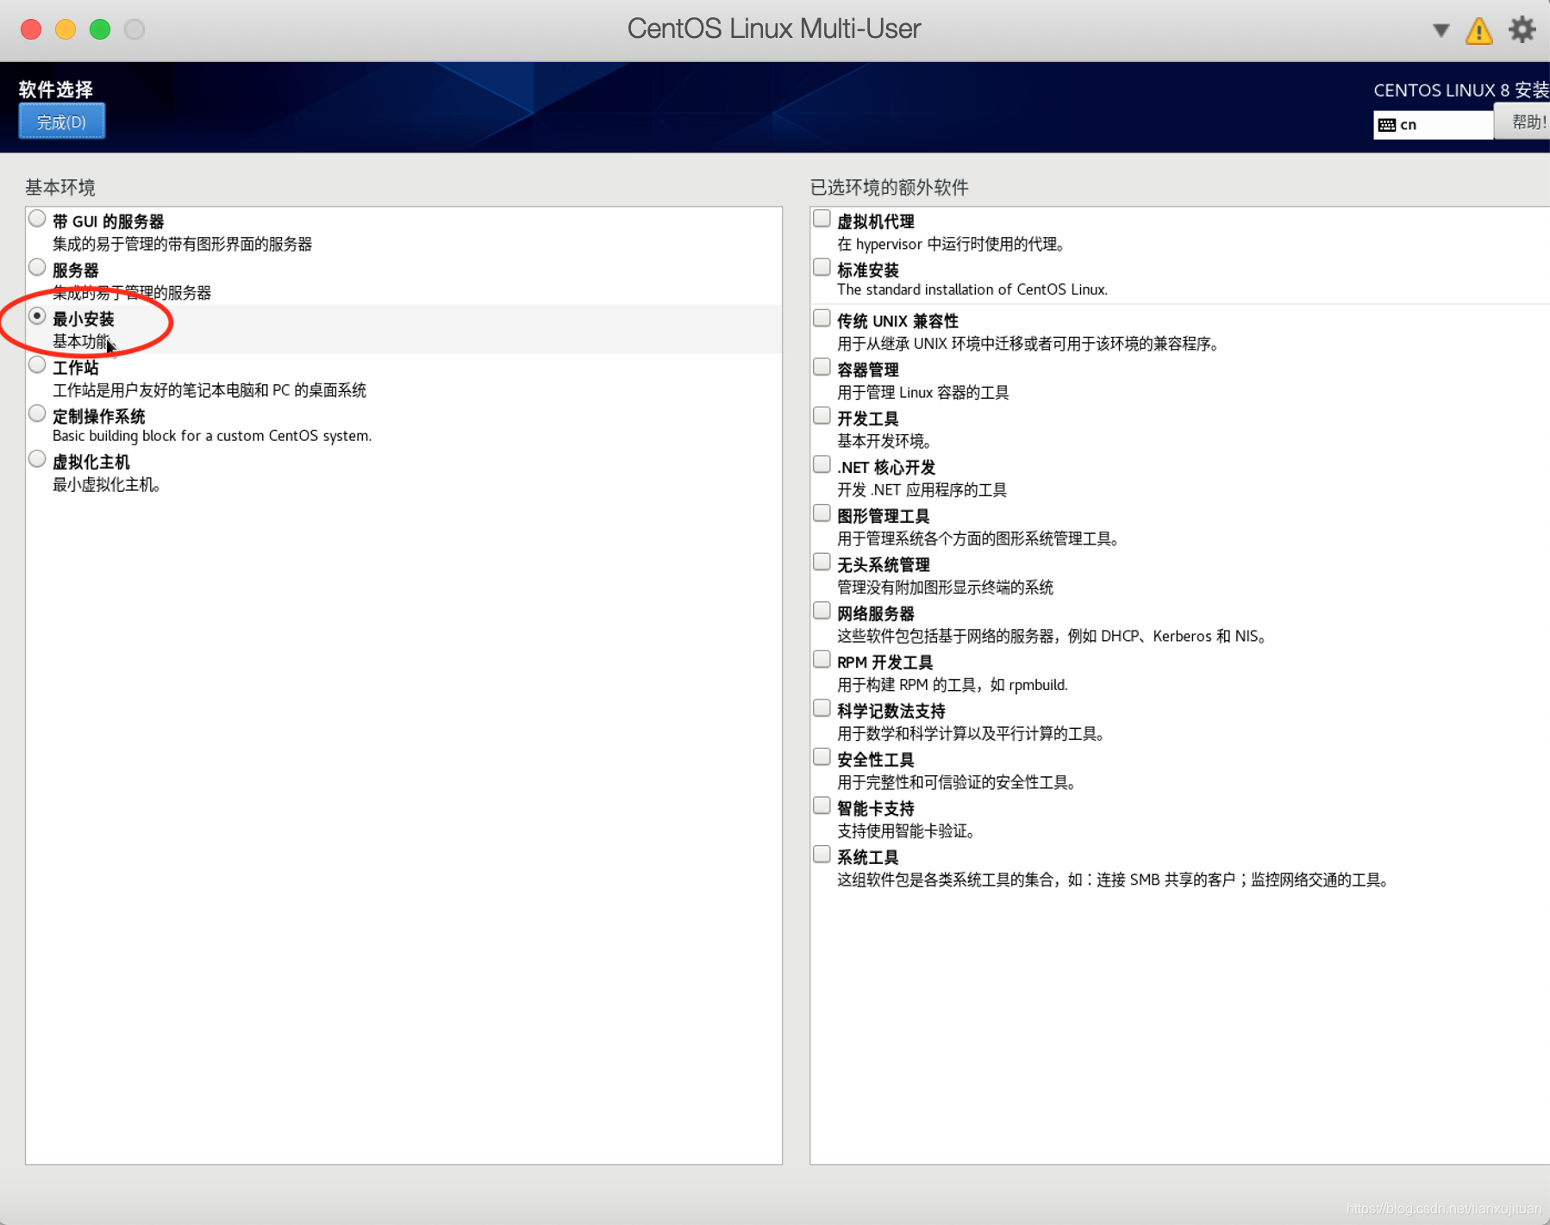The height and width of the screenshot is (1225, 1550).
Task: Click the 工作站是用户友好的 description text
Action: 209,390
